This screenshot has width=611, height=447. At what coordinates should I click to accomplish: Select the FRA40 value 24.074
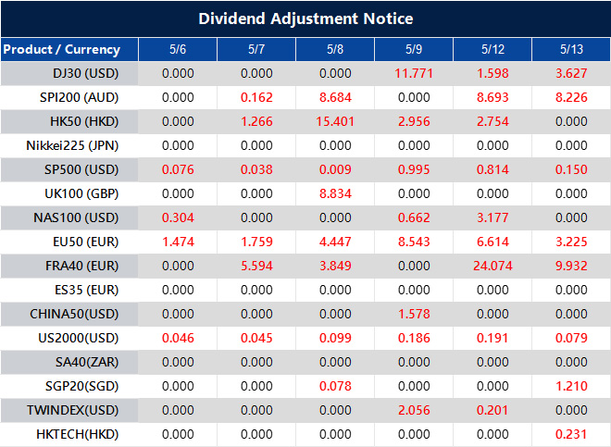[x=493, y=266]
